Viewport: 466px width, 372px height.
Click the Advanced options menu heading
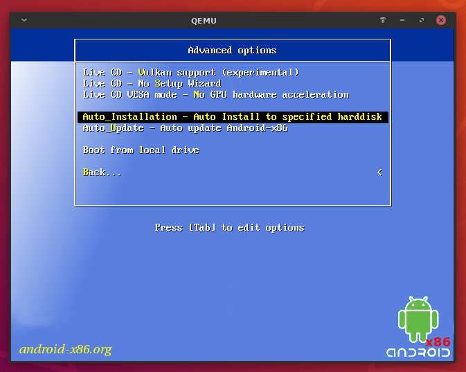(232, 51)
